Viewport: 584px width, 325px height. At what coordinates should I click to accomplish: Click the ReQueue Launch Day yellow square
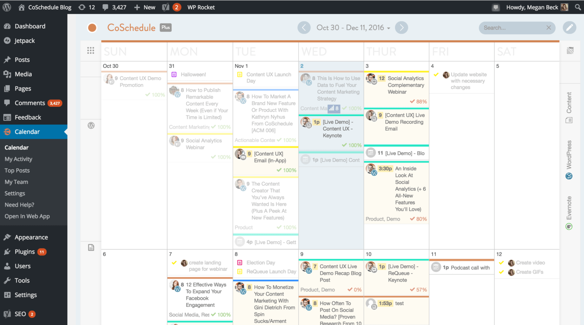240,272
